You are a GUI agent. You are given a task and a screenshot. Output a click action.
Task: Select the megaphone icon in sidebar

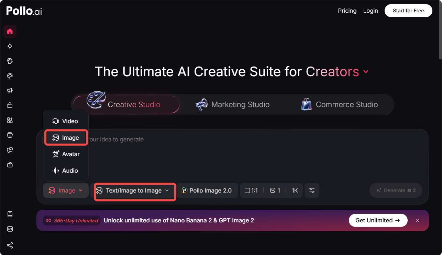tap(10, 91)
